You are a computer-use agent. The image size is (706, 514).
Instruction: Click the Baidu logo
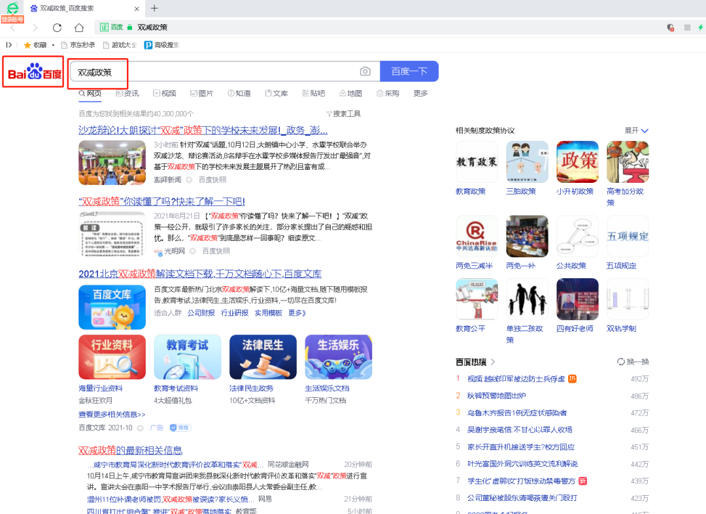[35, 72]
